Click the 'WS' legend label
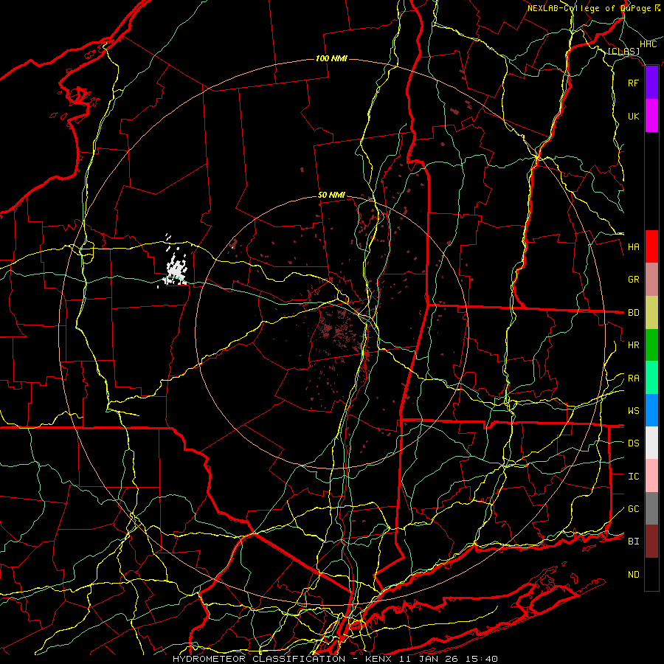 [634, 411]
